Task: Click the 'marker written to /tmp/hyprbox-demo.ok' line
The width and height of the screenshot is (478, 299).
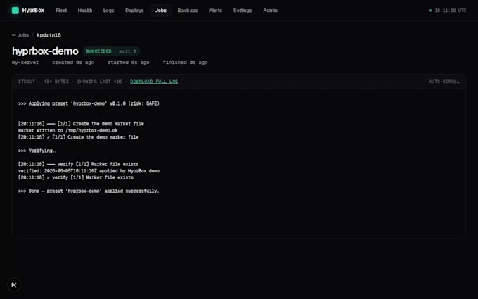Action: click(x=68, y=130)
